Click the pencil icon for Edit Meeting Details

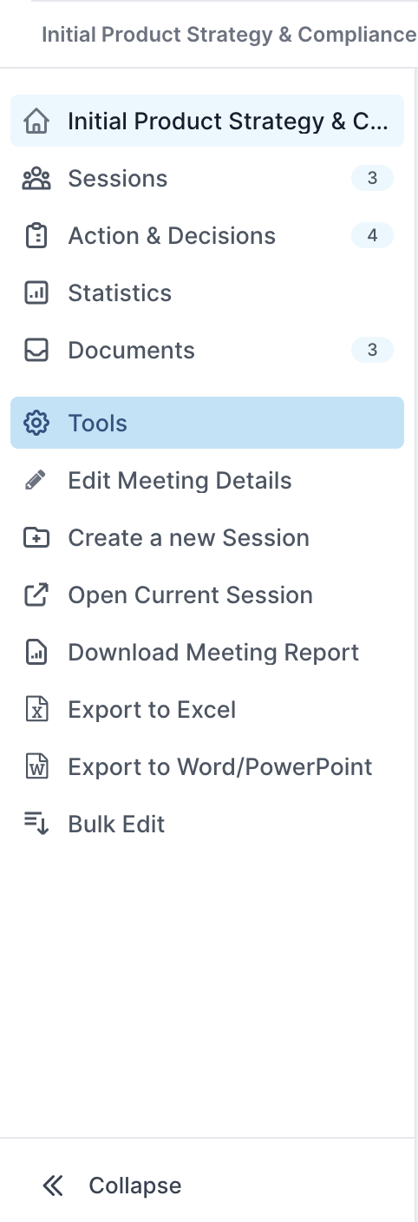click(x=36, y=481)
